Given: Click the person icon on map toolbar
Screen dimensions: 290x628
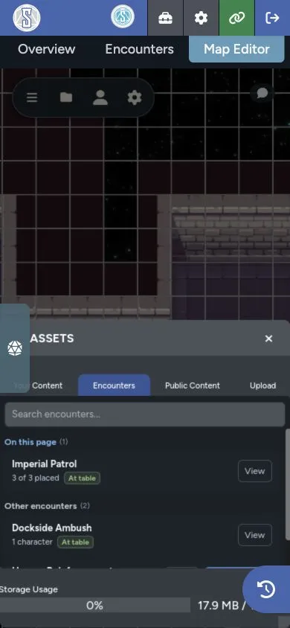Looking at the screenshot, I should [x=100, y=97].
